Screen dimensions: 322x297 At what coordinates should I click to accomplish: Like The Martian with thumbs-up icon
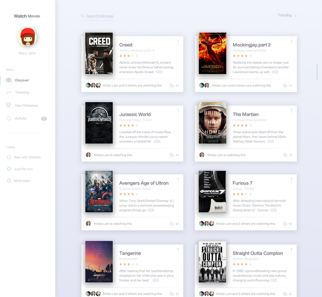285,155
